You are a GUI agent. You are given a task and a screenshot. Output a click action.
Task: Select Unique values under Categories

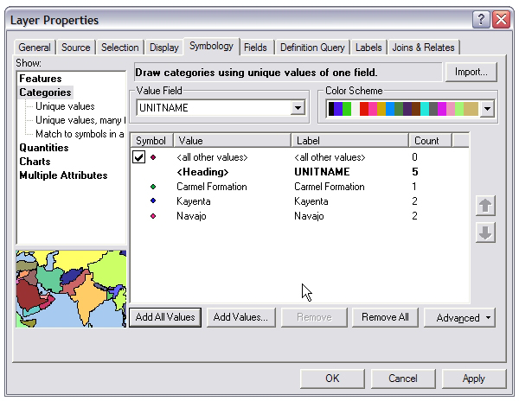pyautogui.click(x=65, y=106)
